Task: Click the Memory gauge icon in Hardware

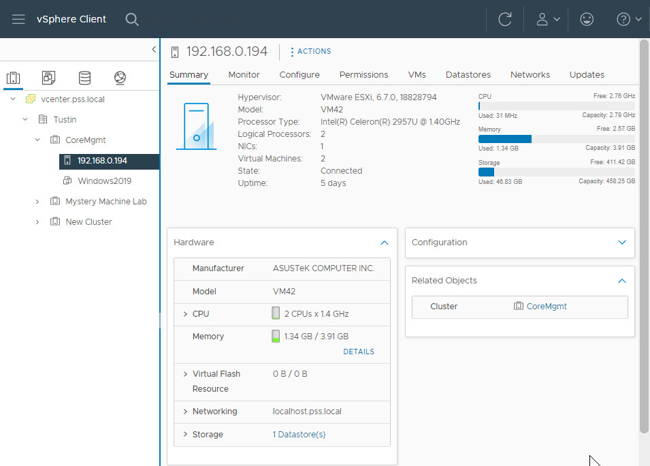Action: pos(275,336)
